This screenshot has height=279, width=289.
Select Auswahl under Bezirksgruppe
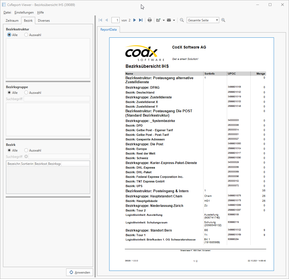click(x=26, y=92)
